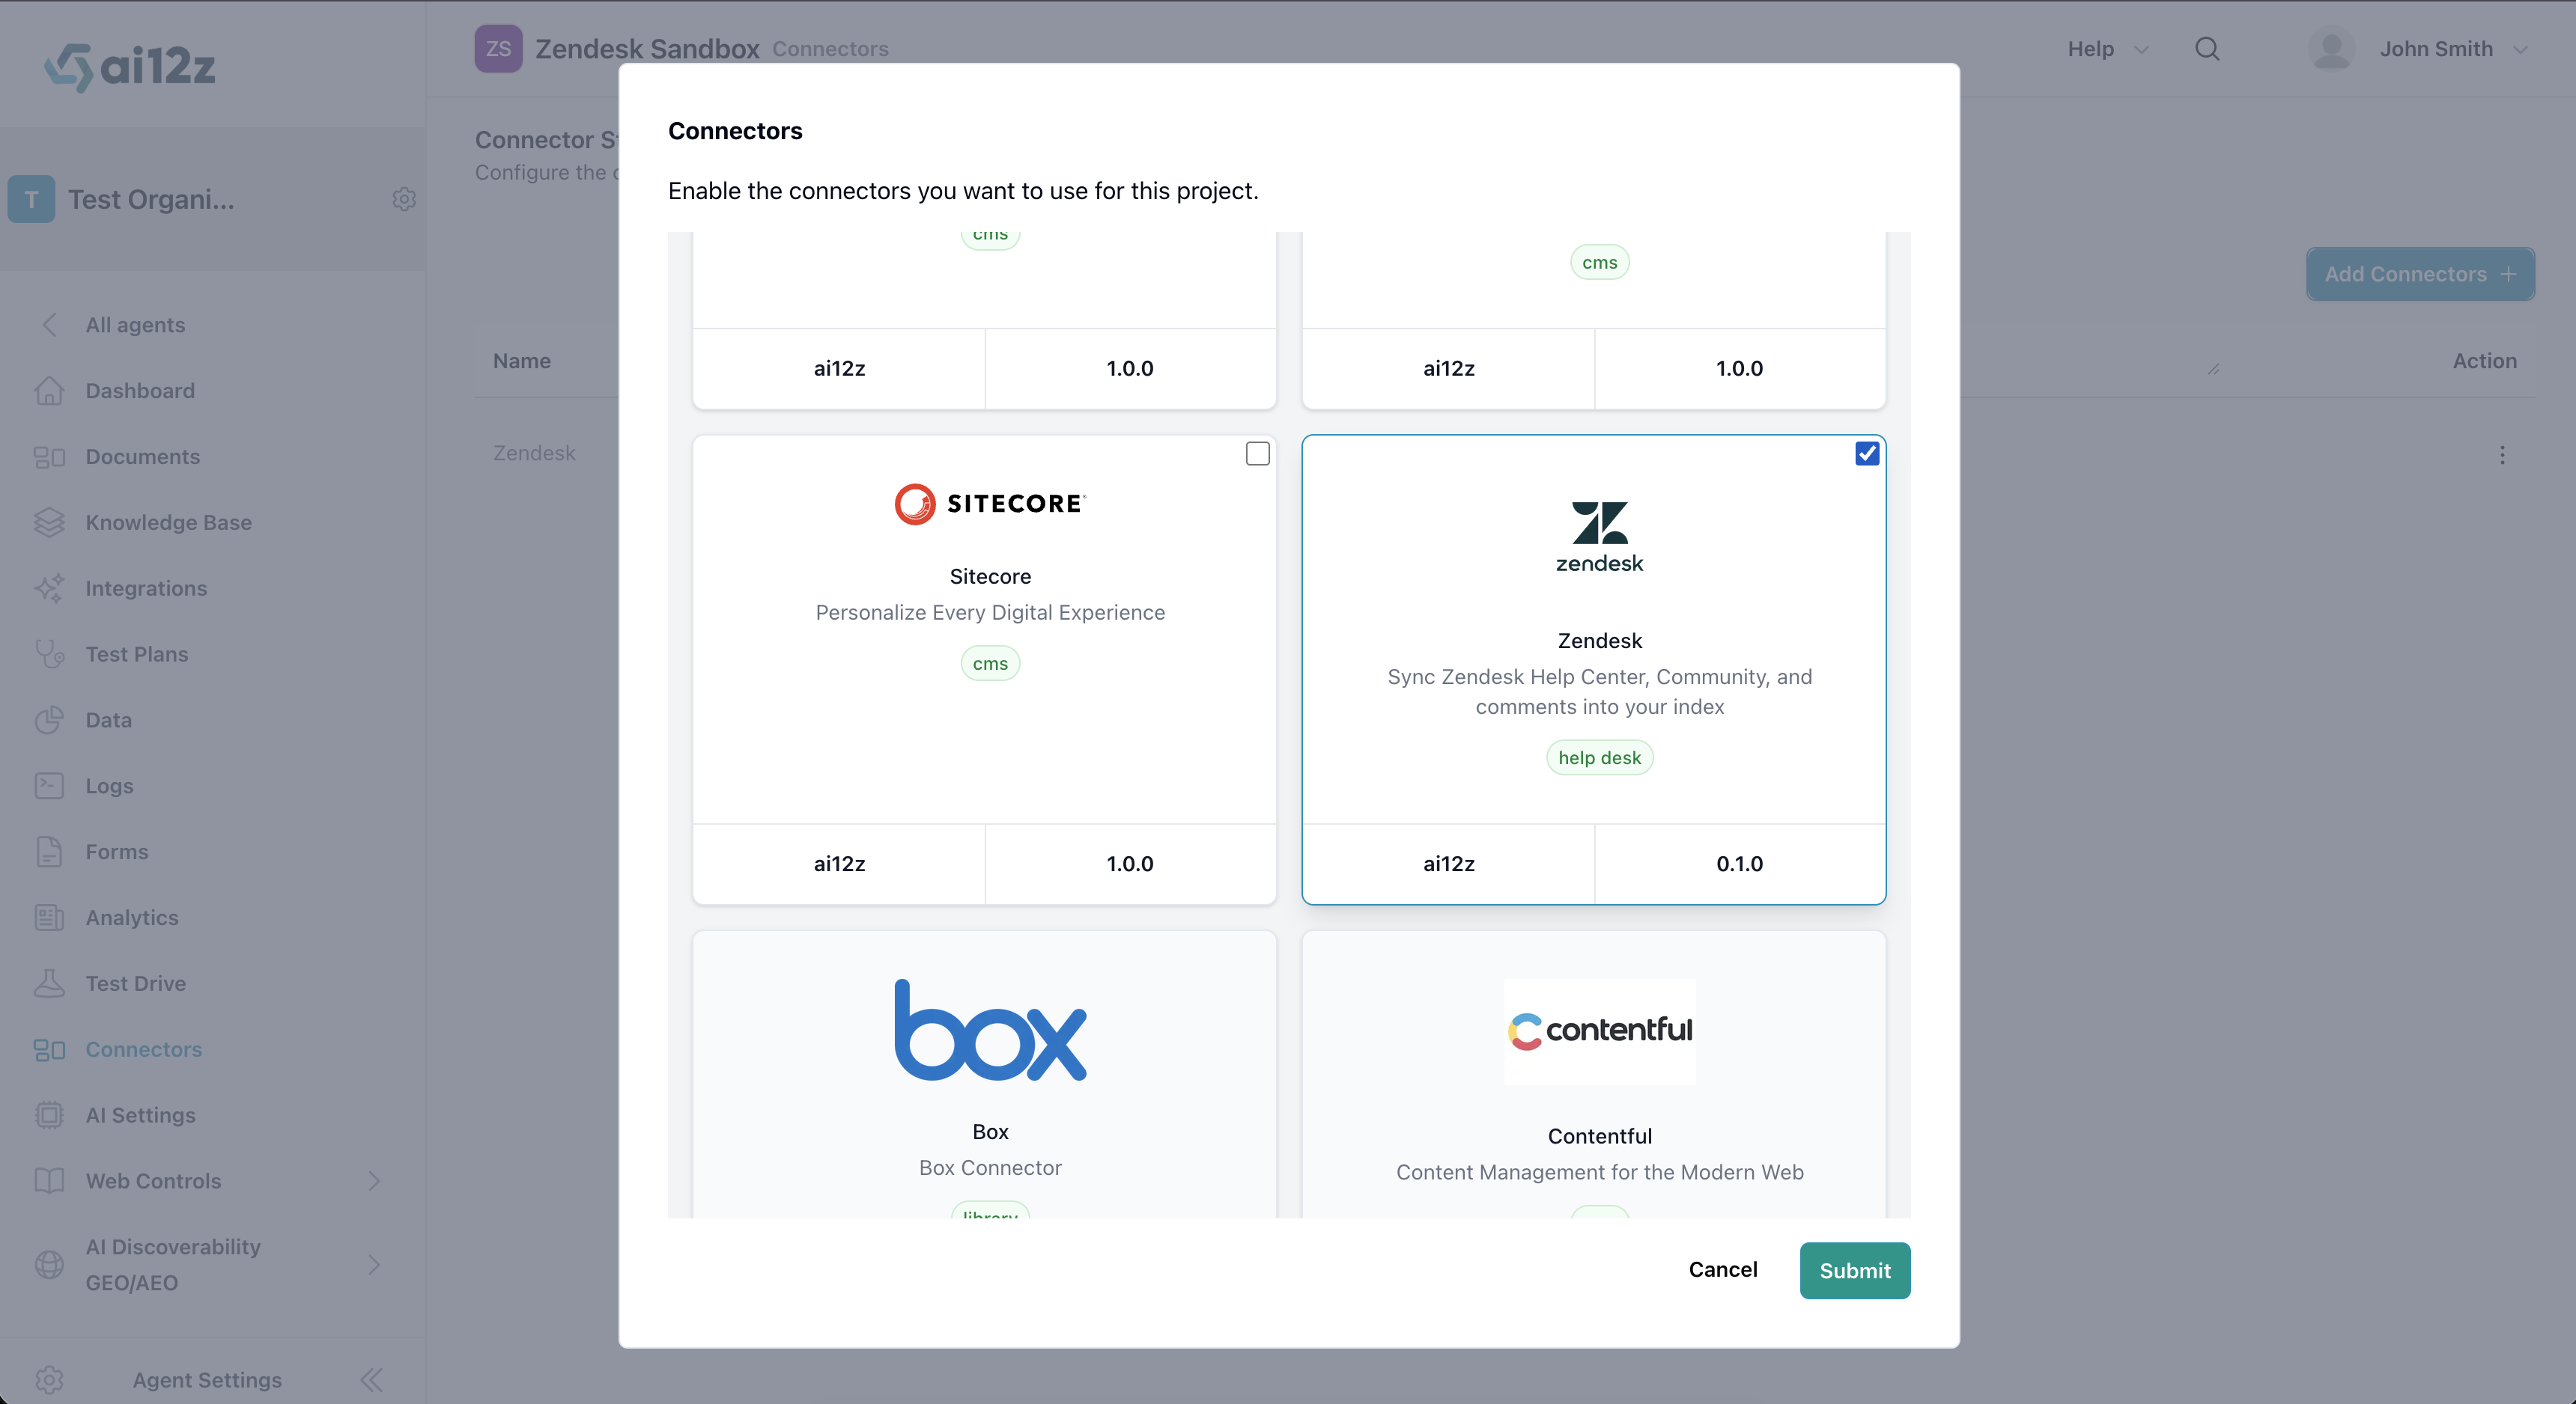Open Knowledge Base in sidebar
Screen dimensions: 2576x1404
pos(168,522)
